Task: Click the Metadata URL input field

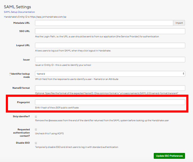Action: point(104,23)
